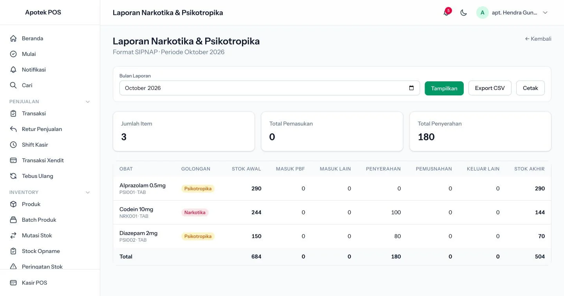The image size is (564, 296).
Task: Click the Cetak print button
Action: 530,88
